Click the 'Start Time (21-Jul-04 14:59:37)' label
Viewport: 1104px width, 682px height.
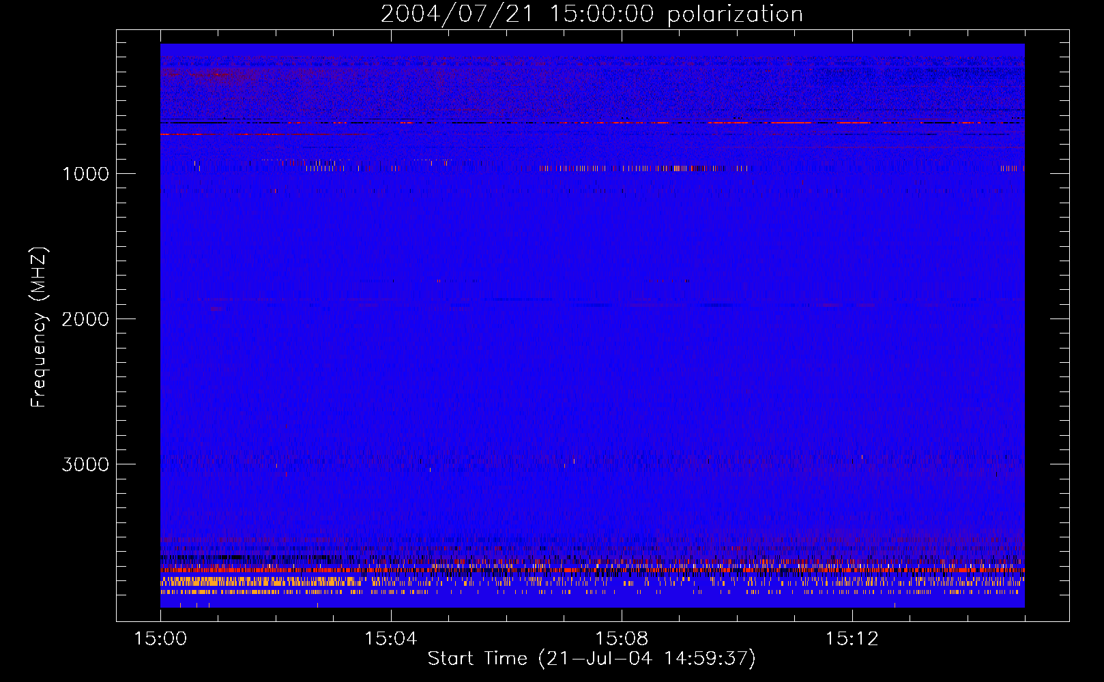[x=592, y=659]
